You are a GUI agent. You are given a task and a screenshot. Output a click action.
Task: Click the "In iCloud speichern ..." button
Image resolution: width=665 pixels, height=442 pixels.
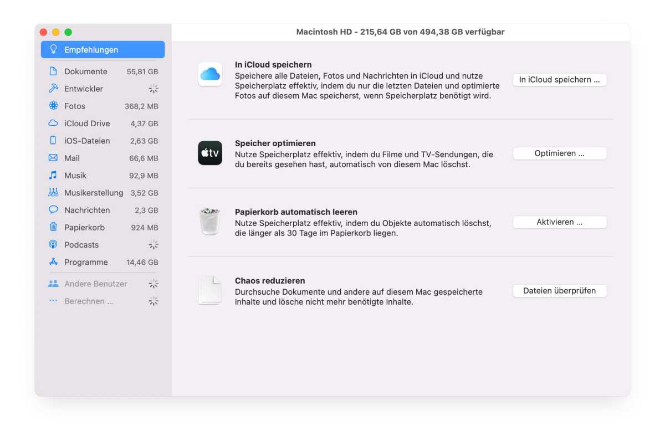click(560, 80)
